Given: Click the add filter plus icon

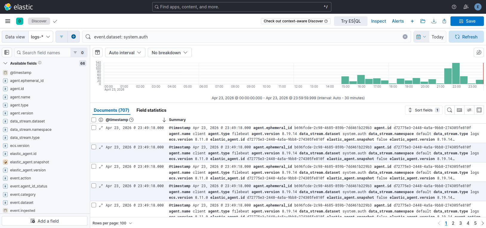Looking at the screenshot, I should [x=73, y=37].
